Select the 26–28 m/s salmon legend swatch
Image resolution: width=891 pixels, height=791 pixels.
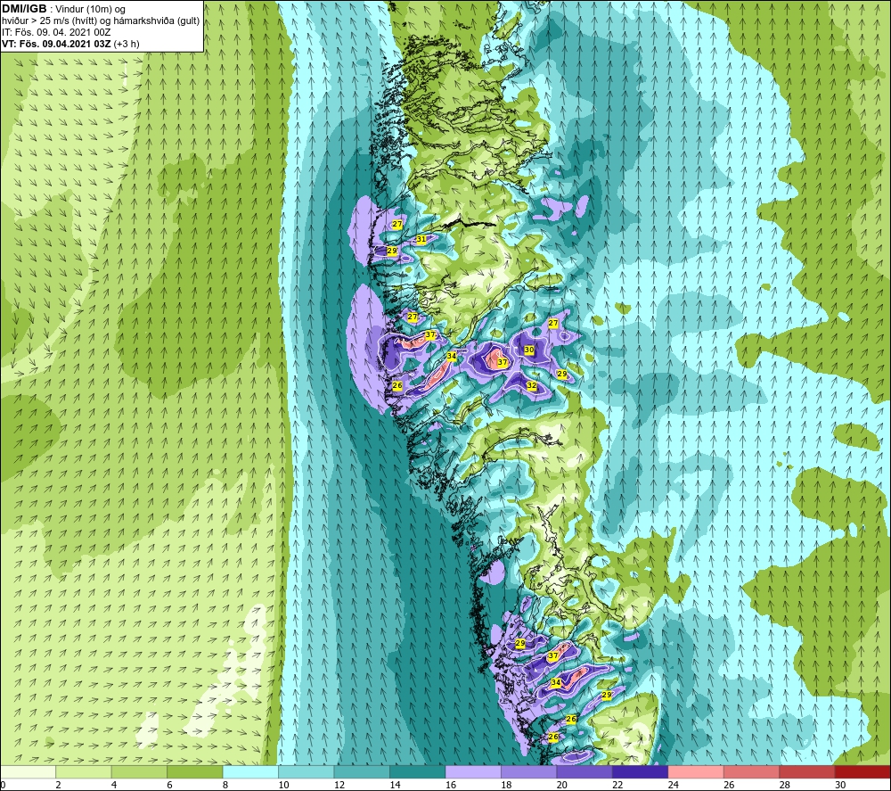pyautogui.click(x=752, y=772)
